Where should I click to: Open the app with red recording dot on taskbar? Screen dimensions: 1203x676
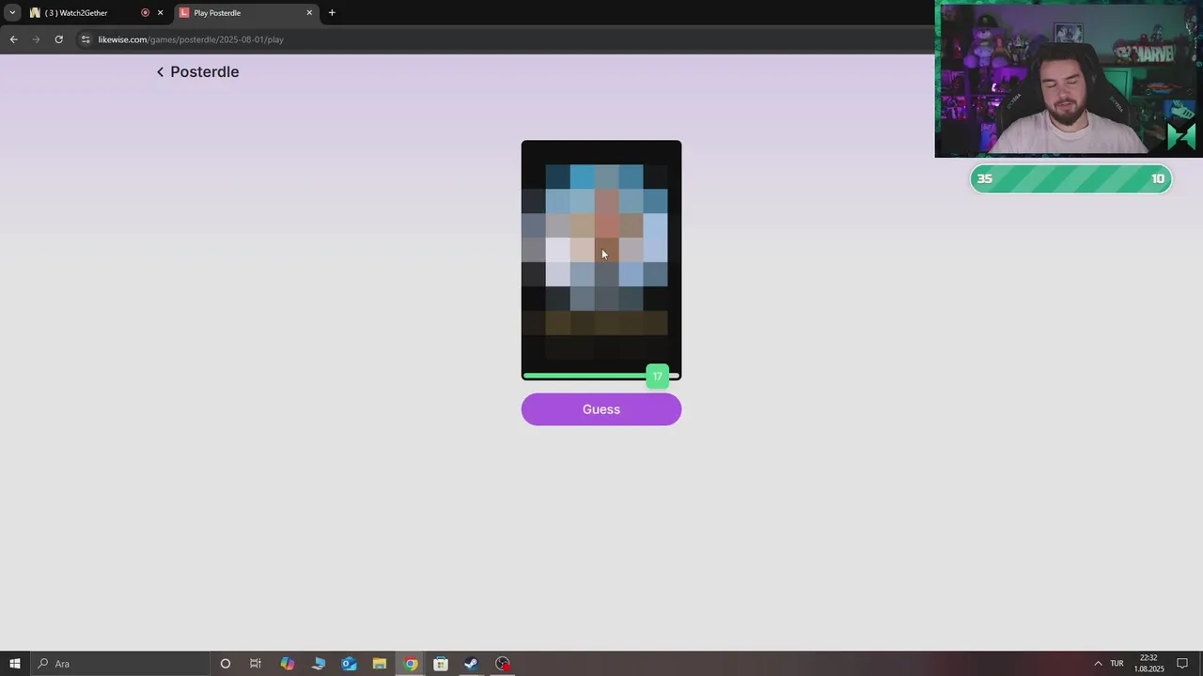coord(503,664)
